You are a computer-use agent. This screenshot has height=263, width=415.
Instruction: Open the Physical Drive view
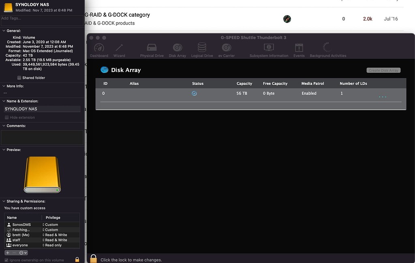tap(152, 49)
